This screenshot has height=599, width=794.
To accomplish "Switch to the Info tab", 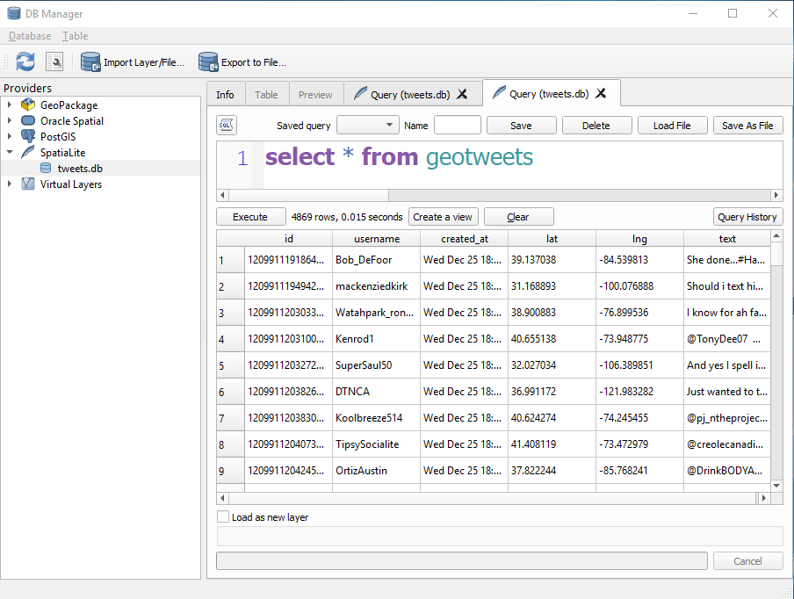I will [225, 95].
